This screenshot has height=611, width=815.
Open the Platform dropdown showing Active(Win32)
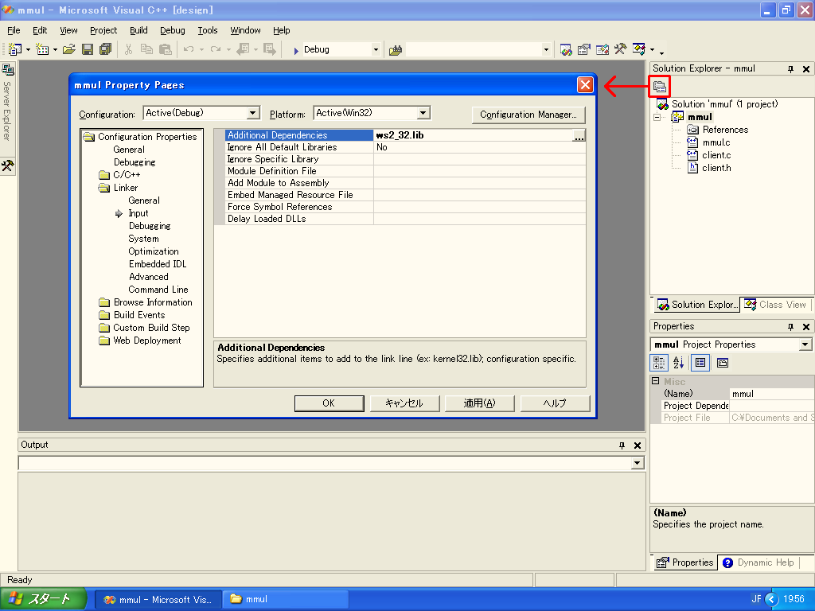coord(423,113)
